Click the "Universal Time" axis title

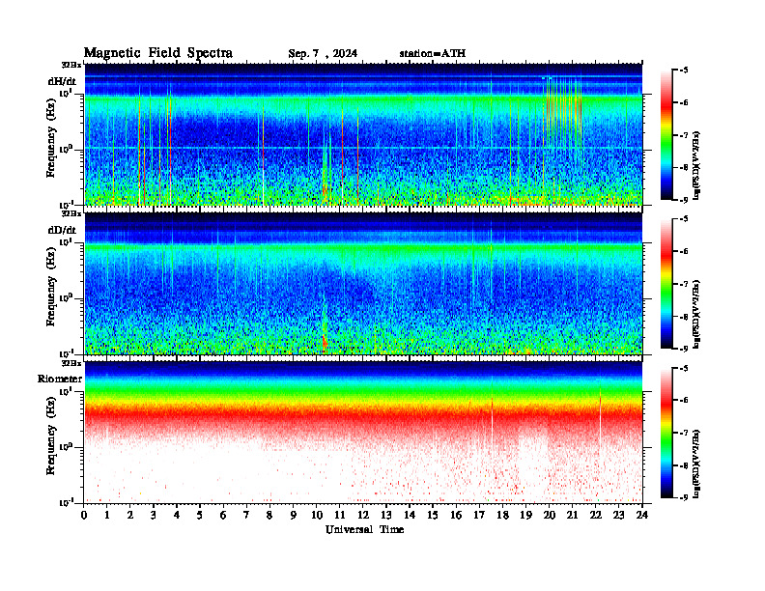(x=364, y=529)
